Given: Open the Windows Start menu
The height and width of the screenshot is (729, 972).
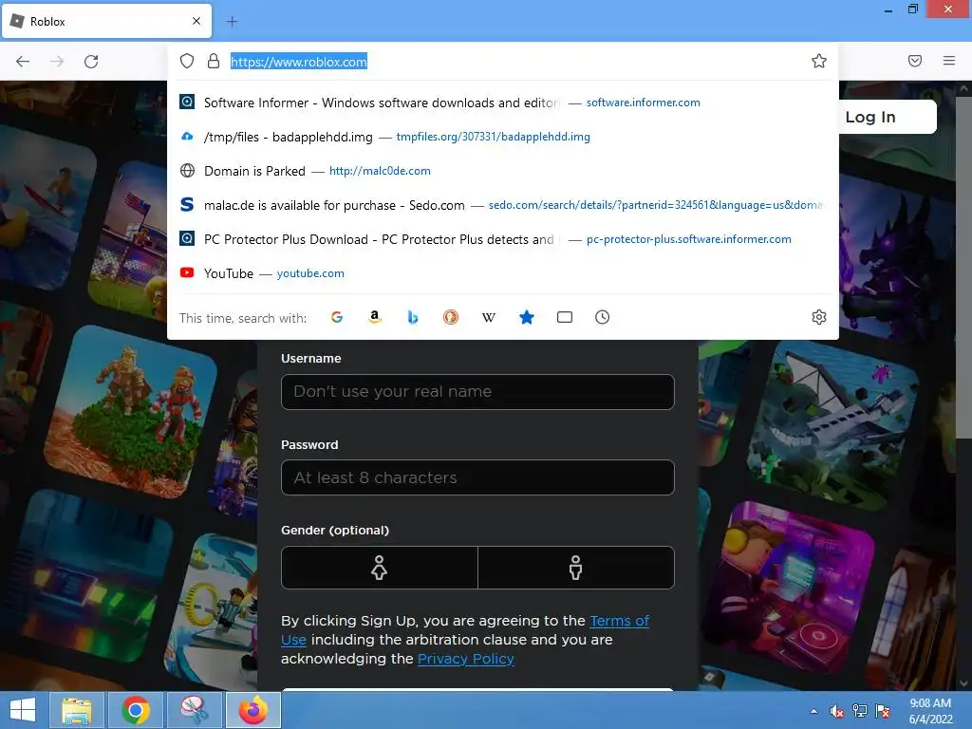Looking at the screenshot, I should point(23,710).
